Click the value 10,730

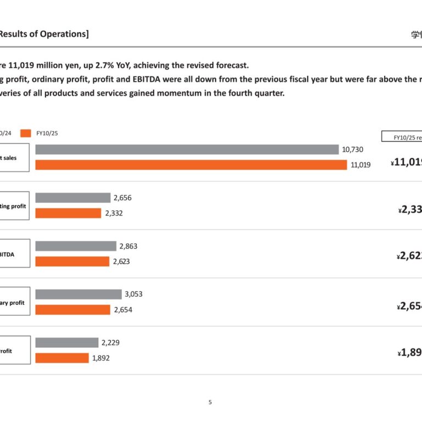pyautogui.click(x=353, y=149)
